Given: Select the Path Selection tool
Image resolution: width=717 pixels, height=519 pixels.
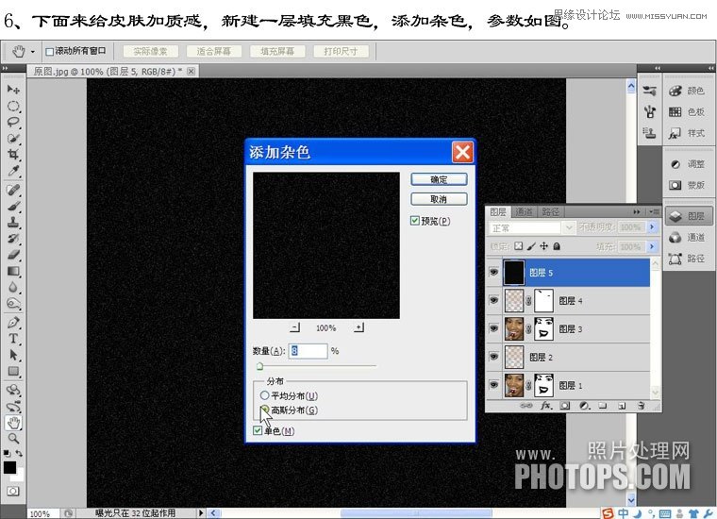Looking at the screenshot, I should 13,355.
